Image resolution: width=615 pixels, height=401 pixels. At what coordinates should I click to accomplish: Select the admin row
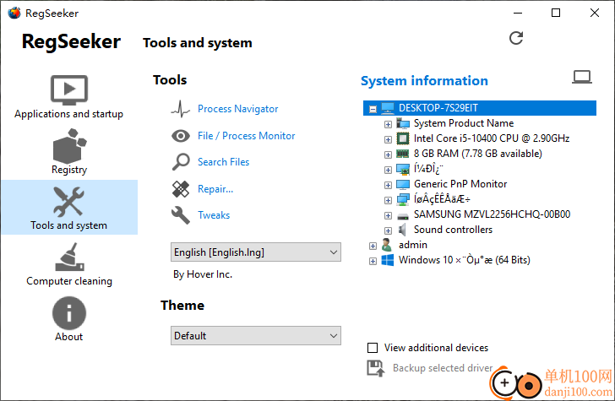point(413,245)
